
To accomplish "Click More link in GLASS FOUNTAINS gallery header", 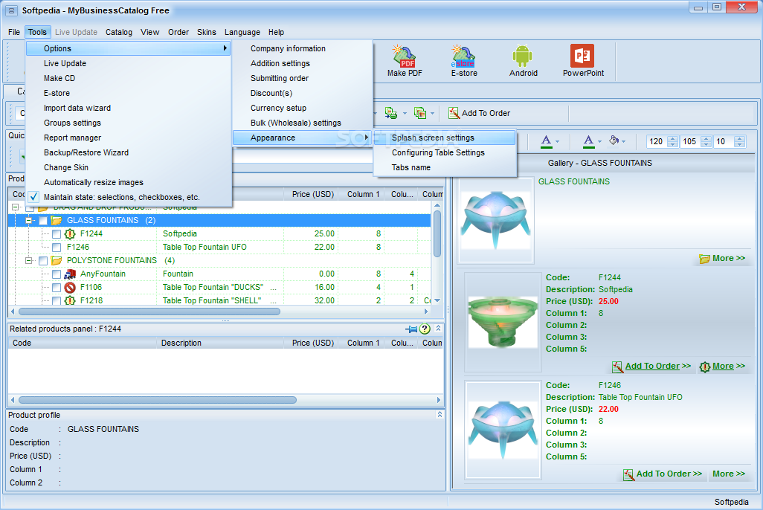I will click(x=729, y=259).
